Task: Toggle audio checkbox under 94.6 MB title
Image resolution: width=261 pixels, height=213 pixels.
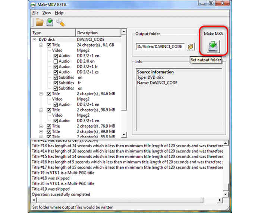Action: (56, 104)
